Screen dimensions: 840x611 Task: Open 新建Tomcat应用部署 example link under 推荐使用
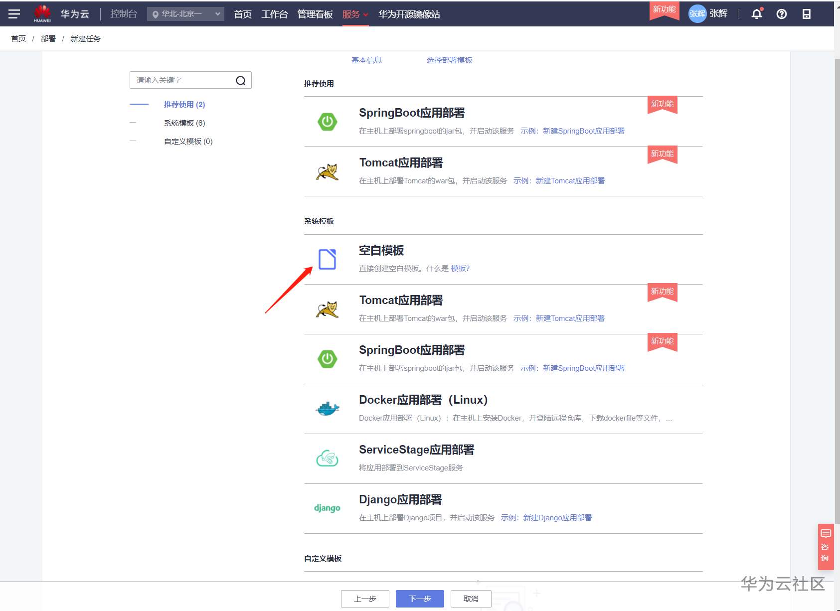570,180
